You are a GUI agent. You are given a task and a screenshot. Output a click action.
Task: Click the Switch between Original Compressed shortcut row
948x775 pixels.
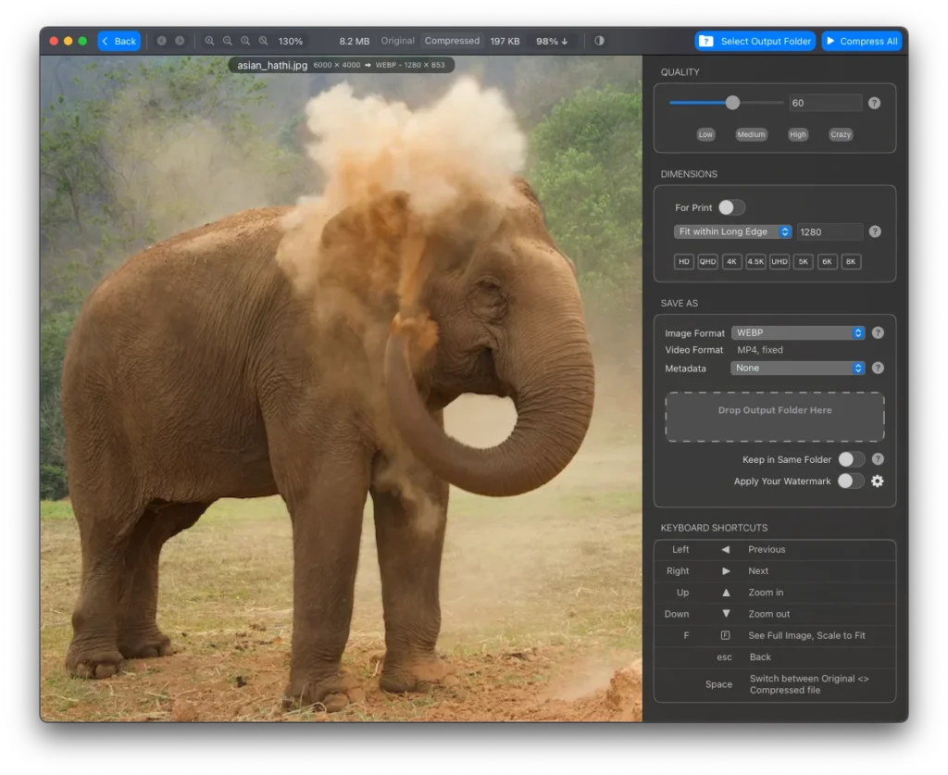click(x=775, y=684)
